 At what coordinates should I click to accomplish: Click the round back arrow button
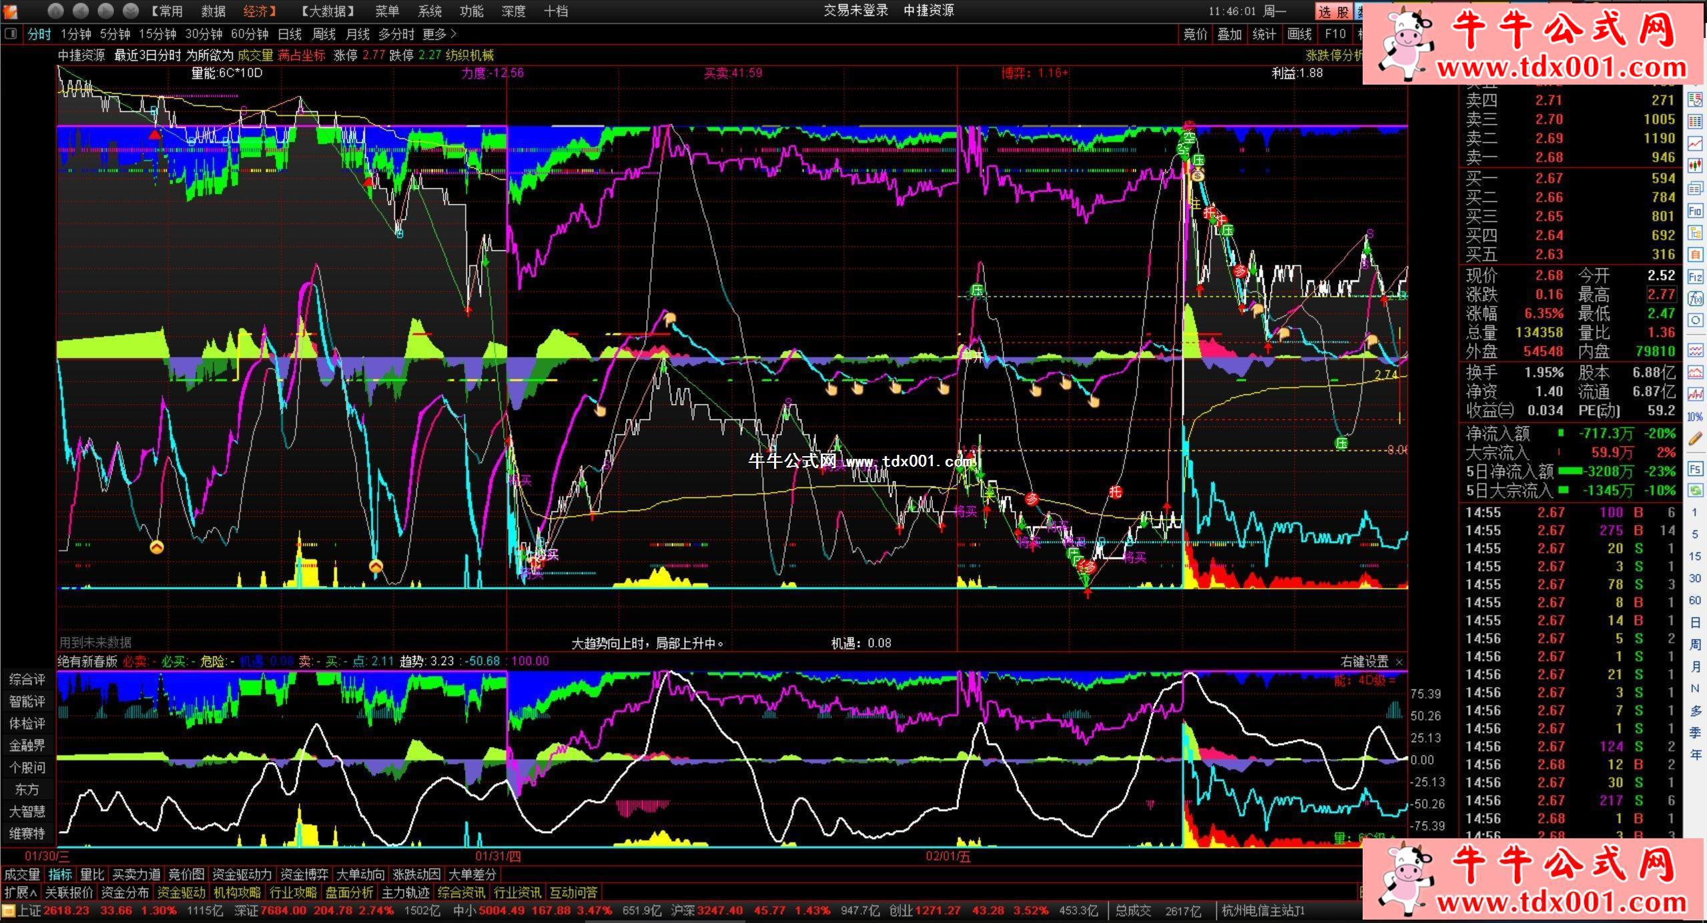(x=81, y=10)
